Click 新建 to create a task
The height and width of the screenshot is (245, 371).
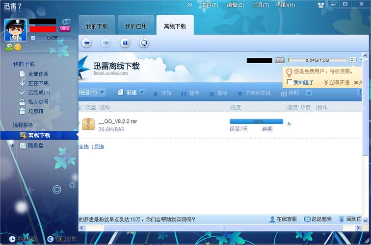127,93
